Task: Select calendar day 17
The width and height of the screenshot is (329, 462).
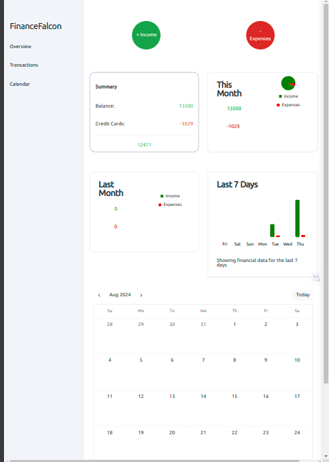Action: click(x=297, y=396)
